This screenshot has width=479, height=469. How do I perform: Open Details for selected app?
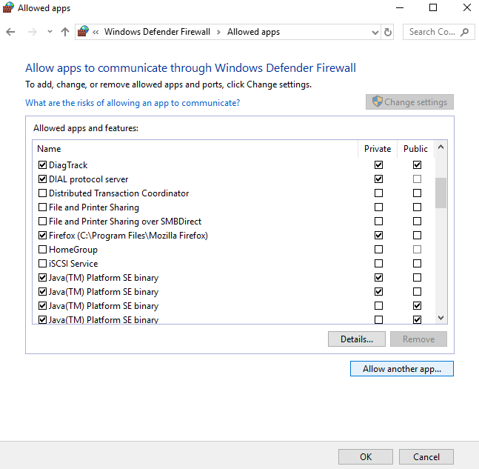pos(357,339)
